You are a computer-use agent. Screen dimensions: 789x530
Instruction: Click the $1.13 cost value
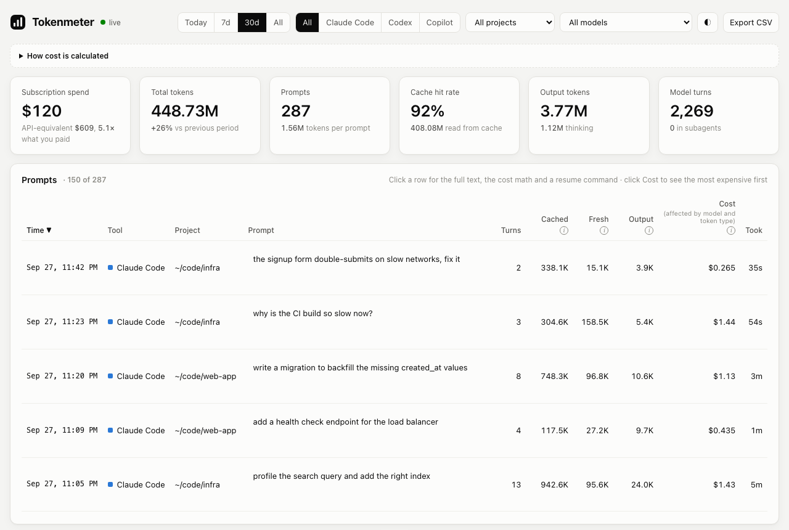(724, 377)
